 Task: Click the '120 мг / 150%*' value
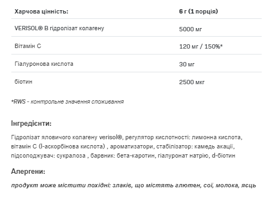pos(201,46)
